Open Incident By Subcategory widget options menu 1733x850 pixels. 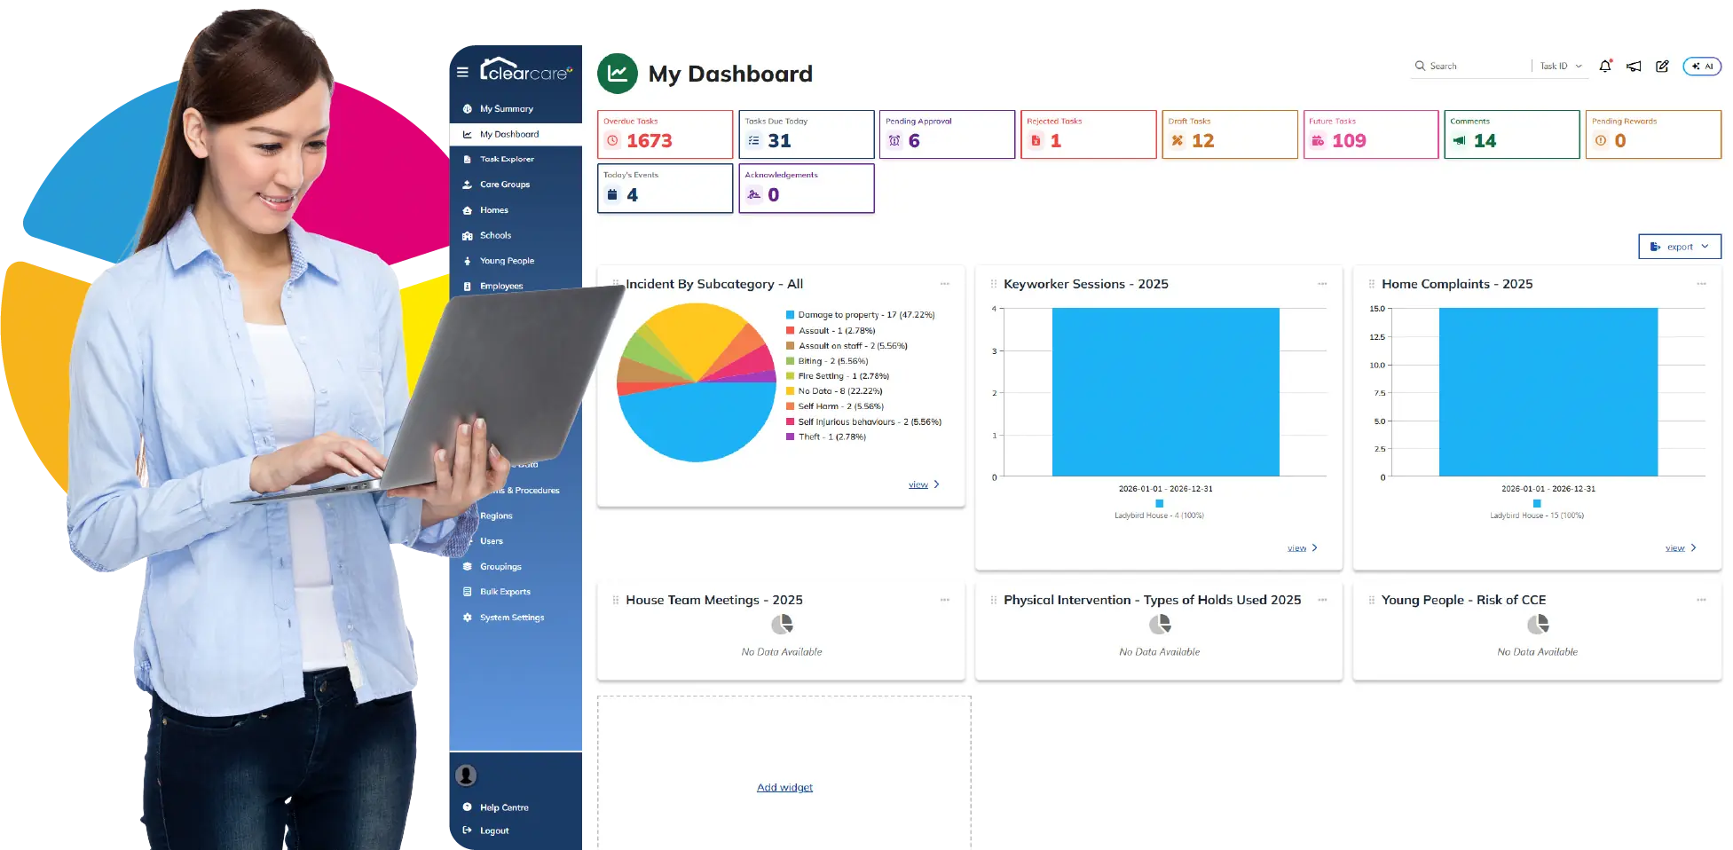point(944,284)
